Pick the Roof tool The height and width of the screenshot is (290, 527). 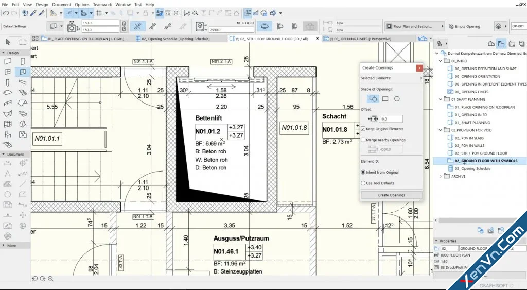[23, 103]
